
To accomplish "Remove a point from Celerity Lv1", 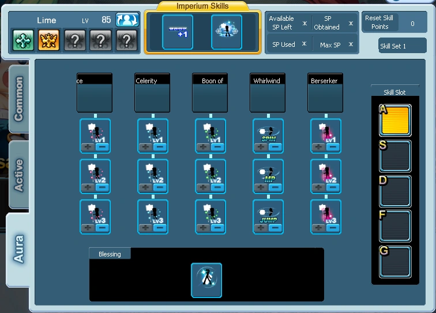I will pyautogui.click(x=160, y=147).
